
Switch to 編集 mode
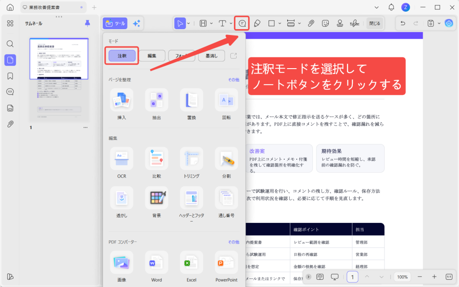pyautogui.click(x=152, y=56)
